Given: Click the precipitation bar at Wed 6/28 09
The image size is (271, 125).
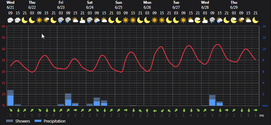Looking at the screenshot, I should [212, 100].
